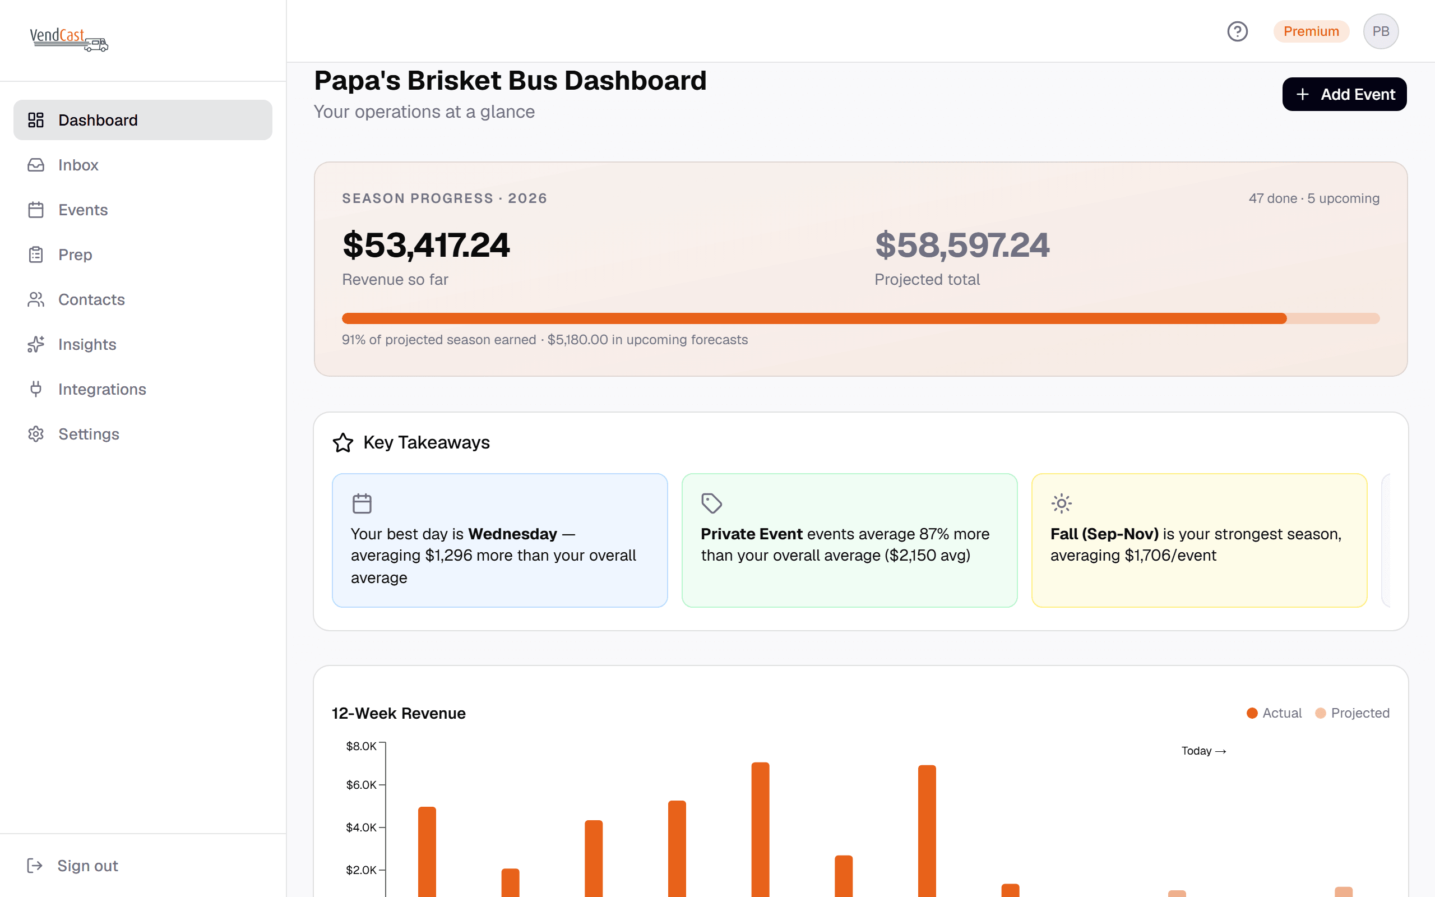Click the Prep clipboard icon

(36, 255)
